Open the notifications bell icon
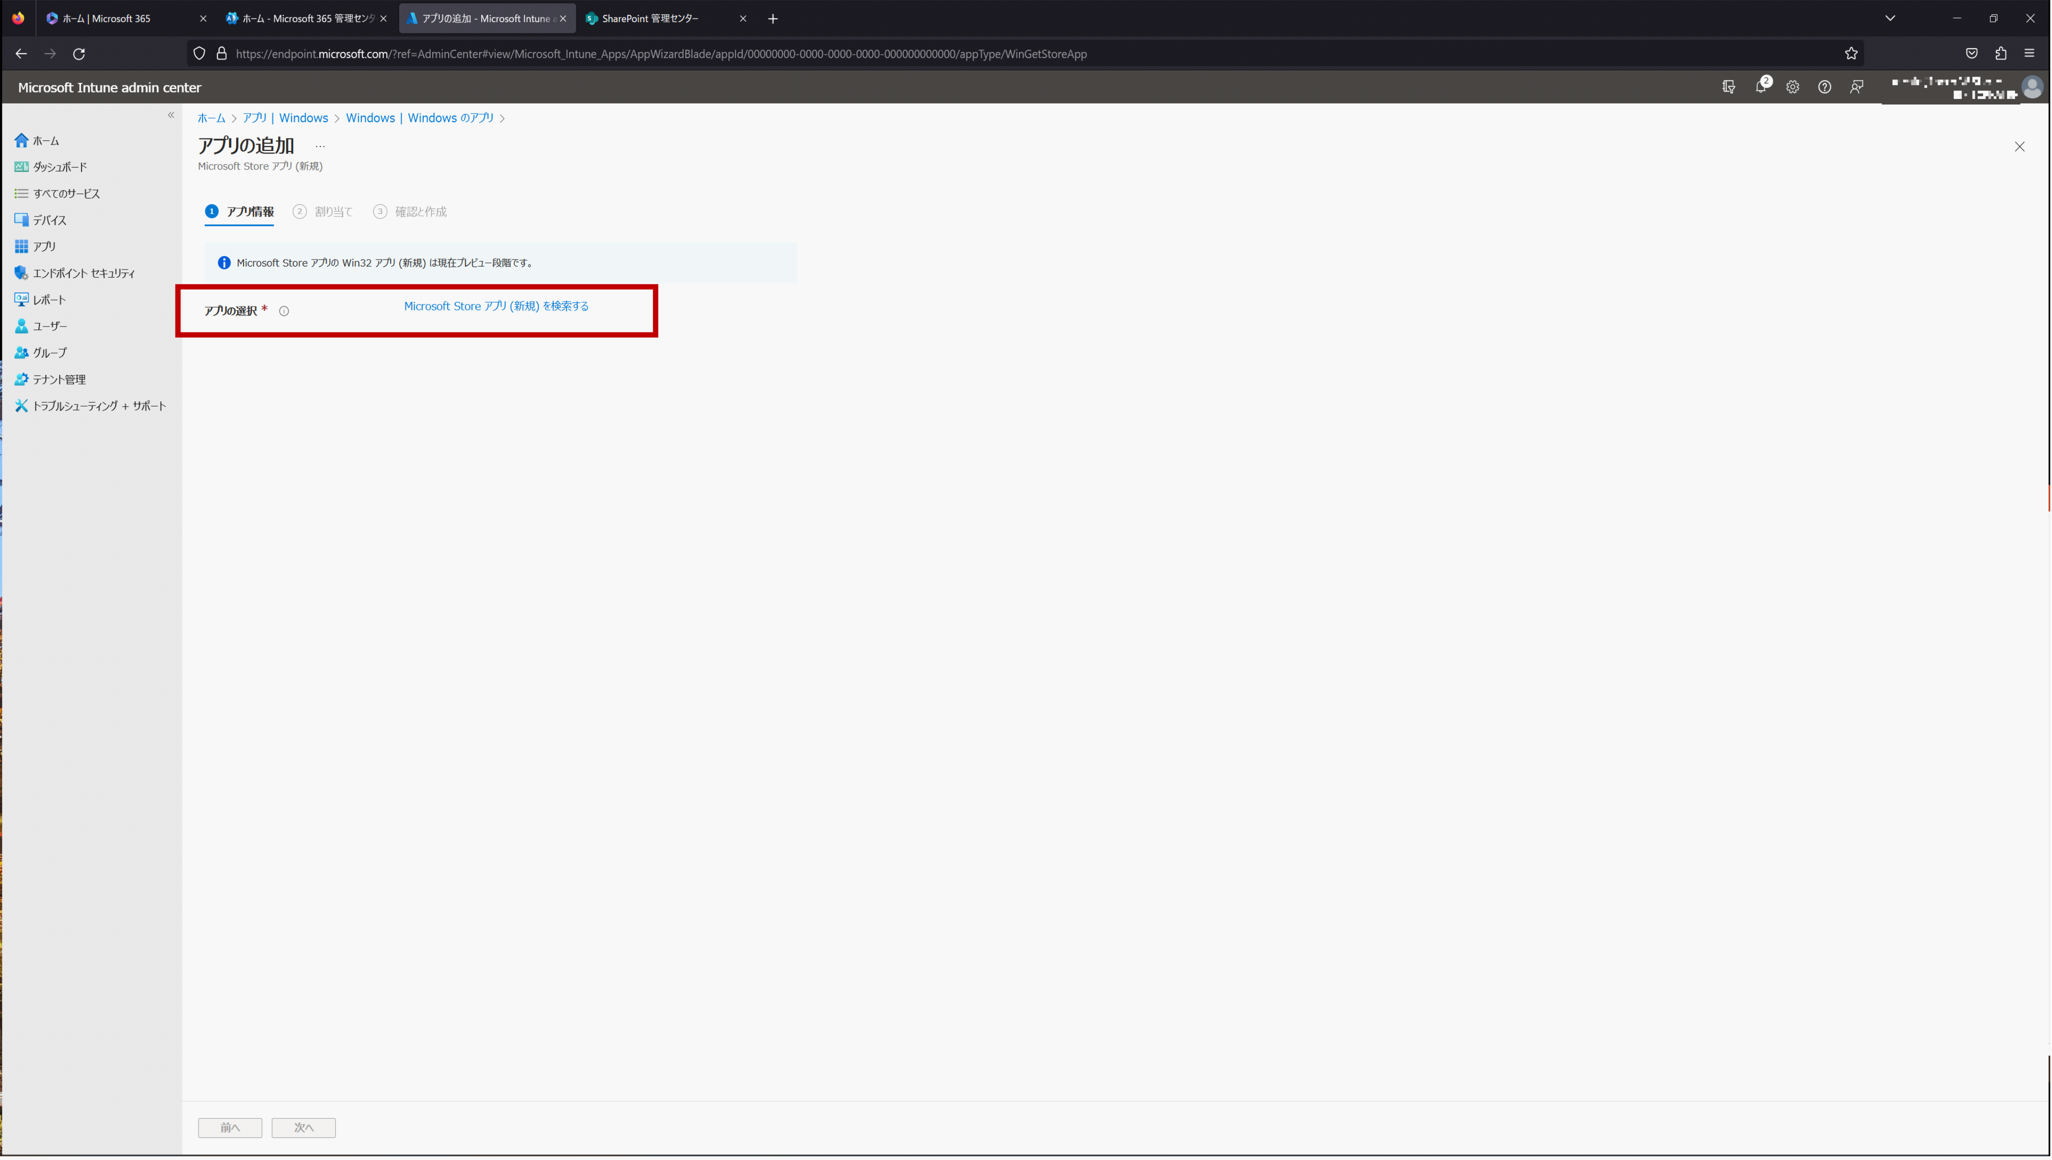The height and width of the screenshot is (1160, 2052). 1762,87
